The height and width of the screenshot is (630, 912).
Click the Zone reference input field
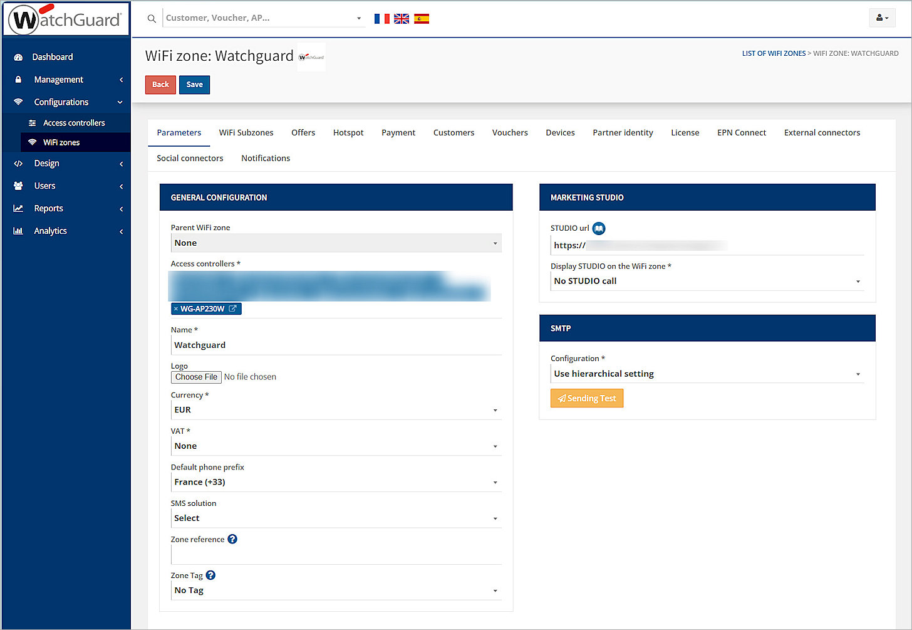pyautogui.click(x=336, y=555)
